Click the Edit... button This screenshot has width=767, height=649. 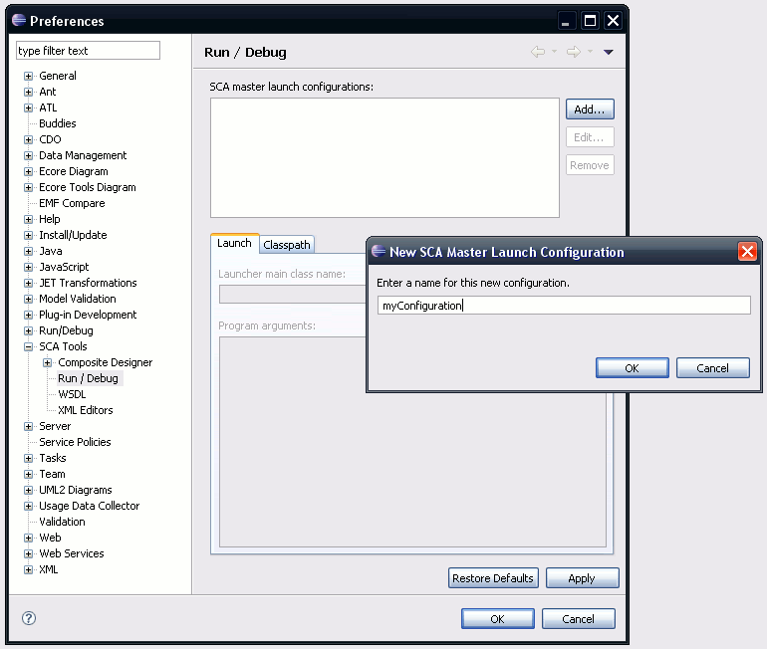[x=590, y=137]
